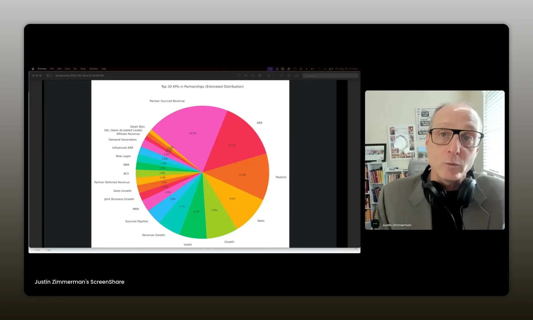Expand the sidebar view options chevron
The height and width of the screenshot is (320, 533).
click(x=52, y=76)
